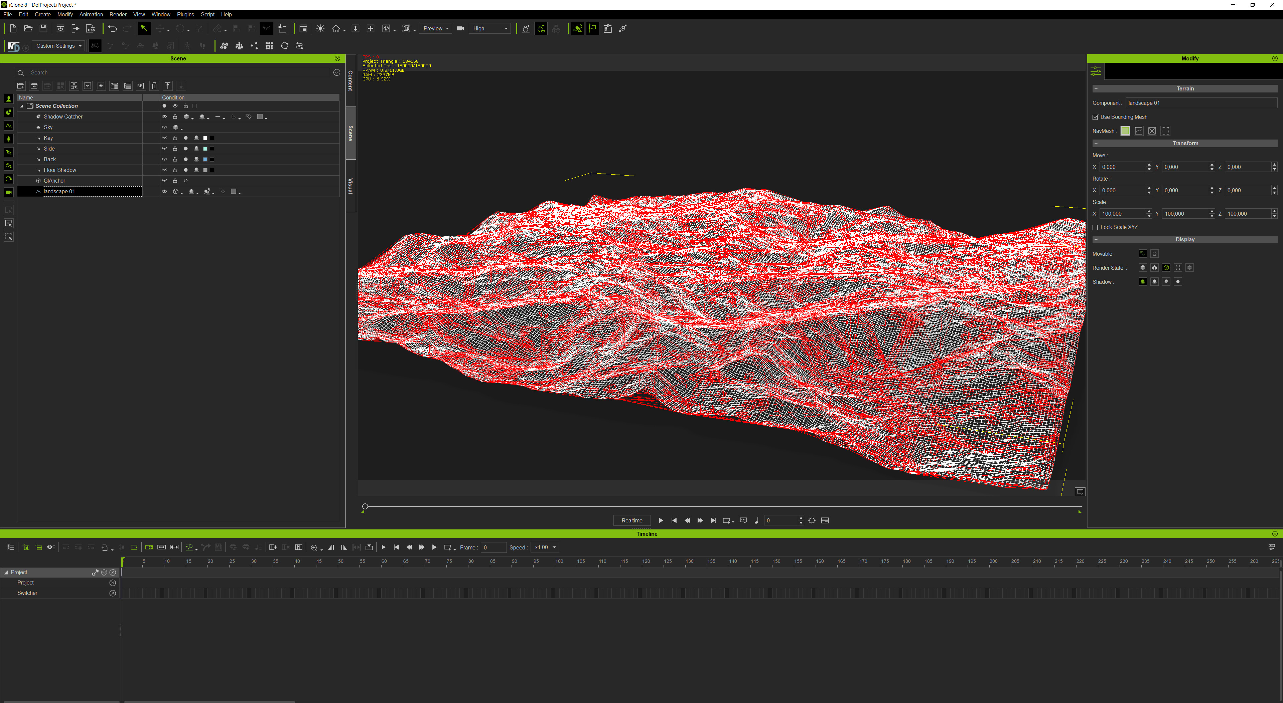Open the Plugins menu
1283x703 pixels.
(x=185, y=14)
